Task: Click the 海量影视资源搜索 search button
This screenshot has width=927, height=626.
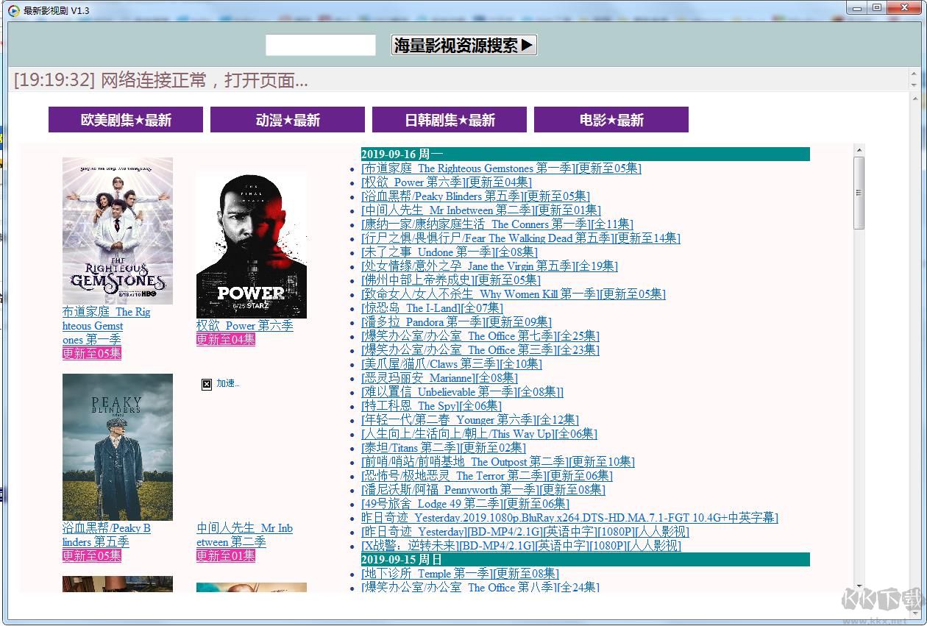Action: pyautogui.click(x=464, y=45)
